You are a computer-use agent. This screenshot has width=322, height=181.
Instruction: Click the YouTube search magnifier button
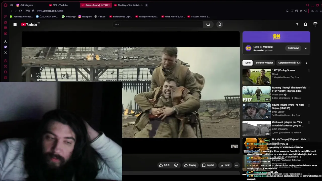208,24
